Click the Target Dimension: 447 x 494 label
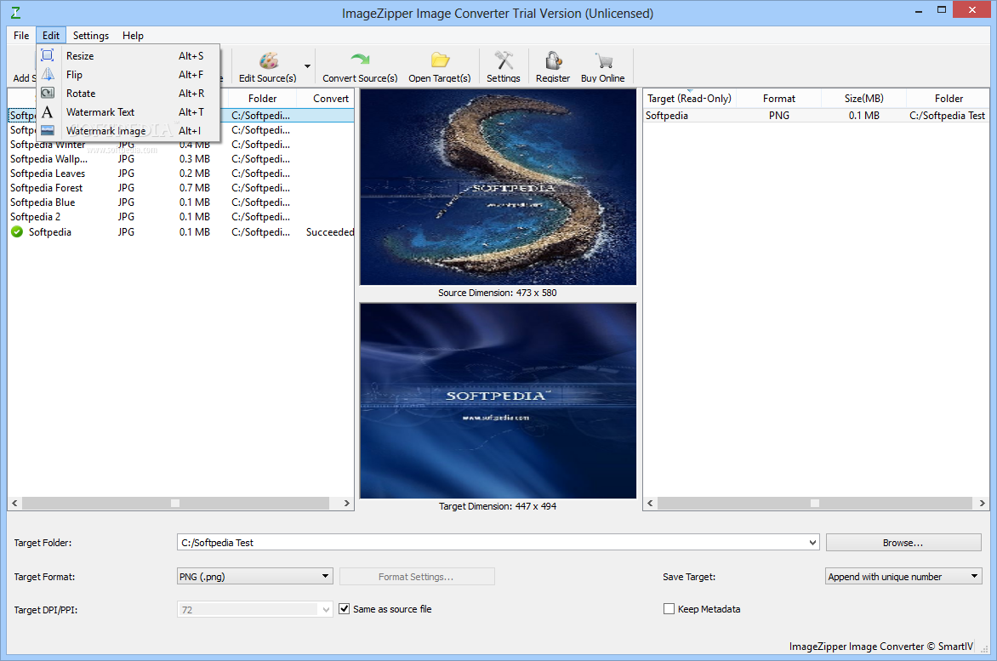997x661 pixels. click(x=498, y=506)
